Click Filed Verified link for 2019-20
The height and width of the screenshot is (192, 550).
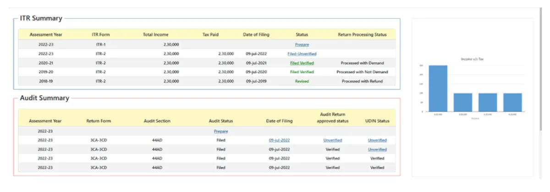(302, 72)
